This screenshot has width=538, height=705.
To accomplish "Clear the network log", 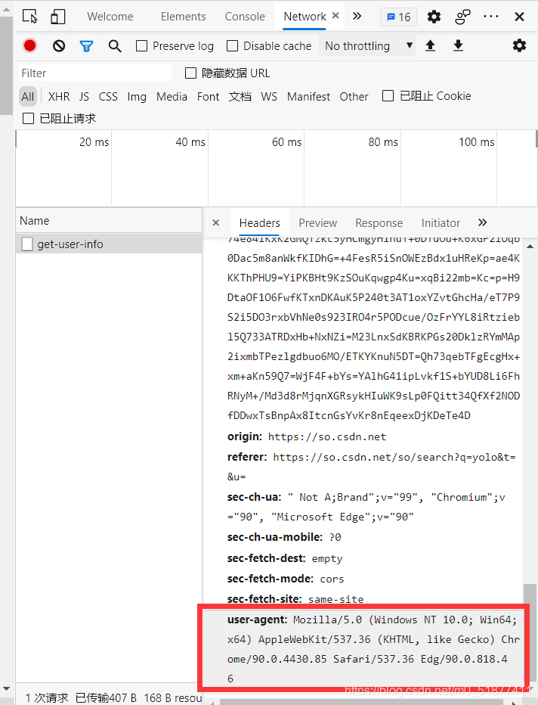I will (59, 46).
